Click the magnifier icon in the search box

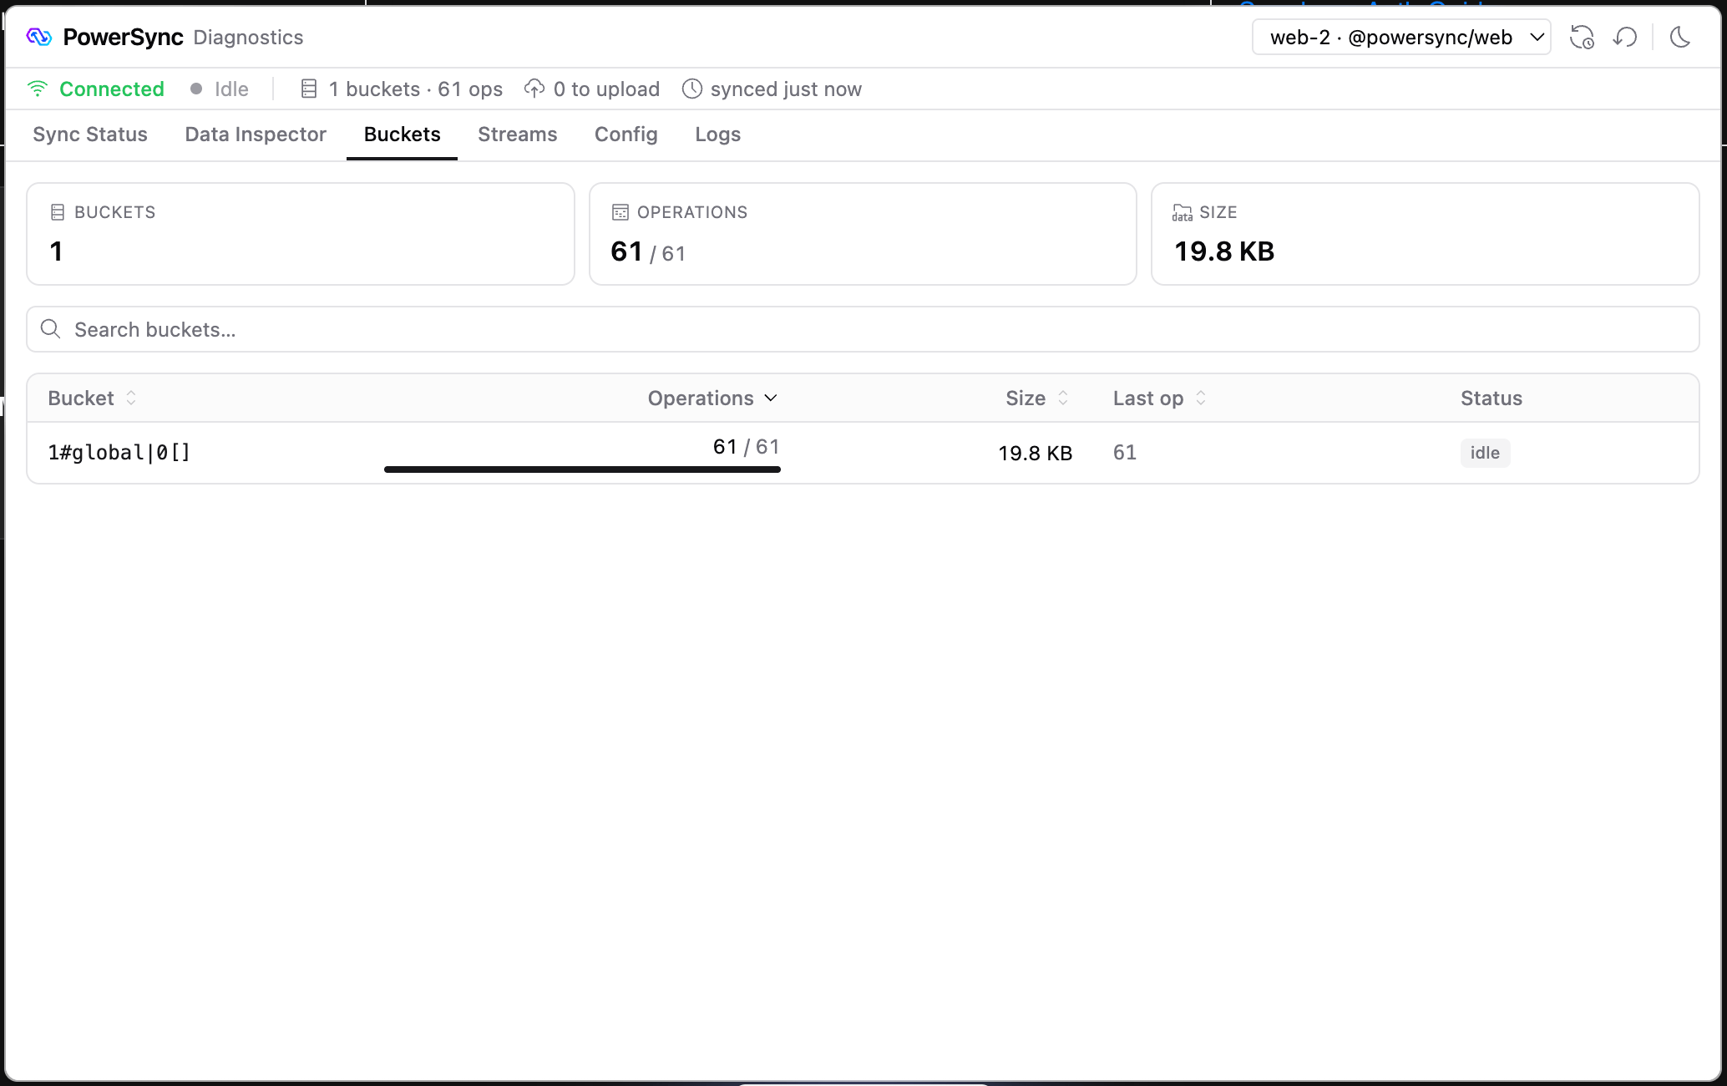click(x=51, y=329)
